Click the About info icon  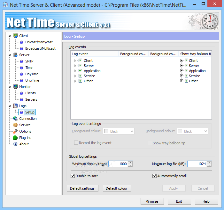pyautogui.click(x=15, y=144)
